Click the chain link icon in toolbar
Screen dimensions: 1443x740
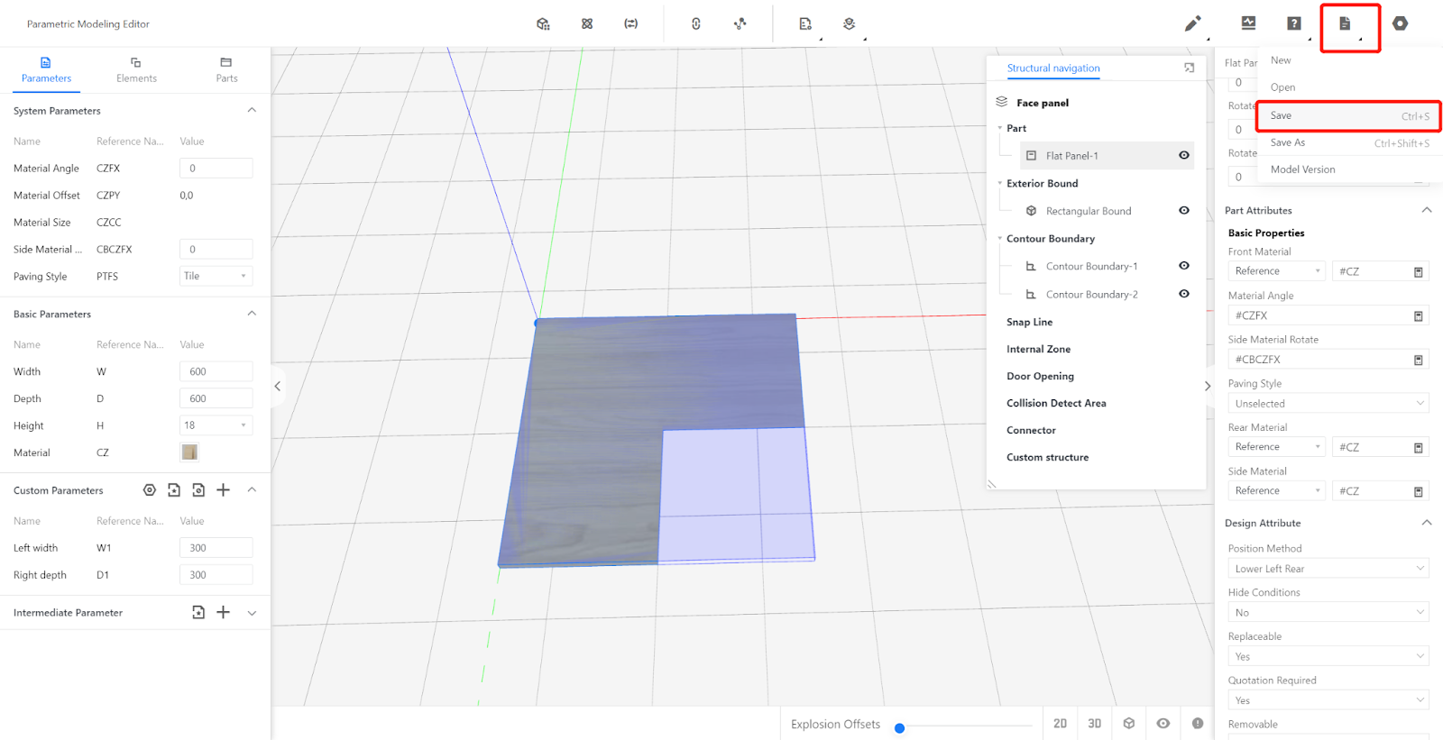click(x=696, y=24)
